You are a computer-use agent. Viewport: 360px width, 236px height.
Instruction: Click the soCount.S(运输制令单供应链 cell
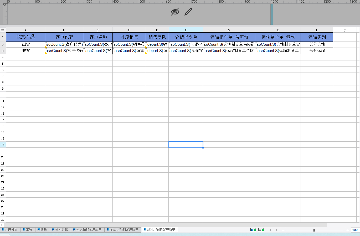pyautogui.click(x=229, y=44)
